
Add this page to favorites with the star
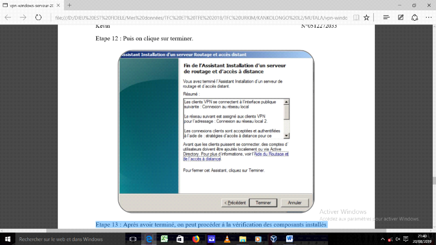coord(366,17)
